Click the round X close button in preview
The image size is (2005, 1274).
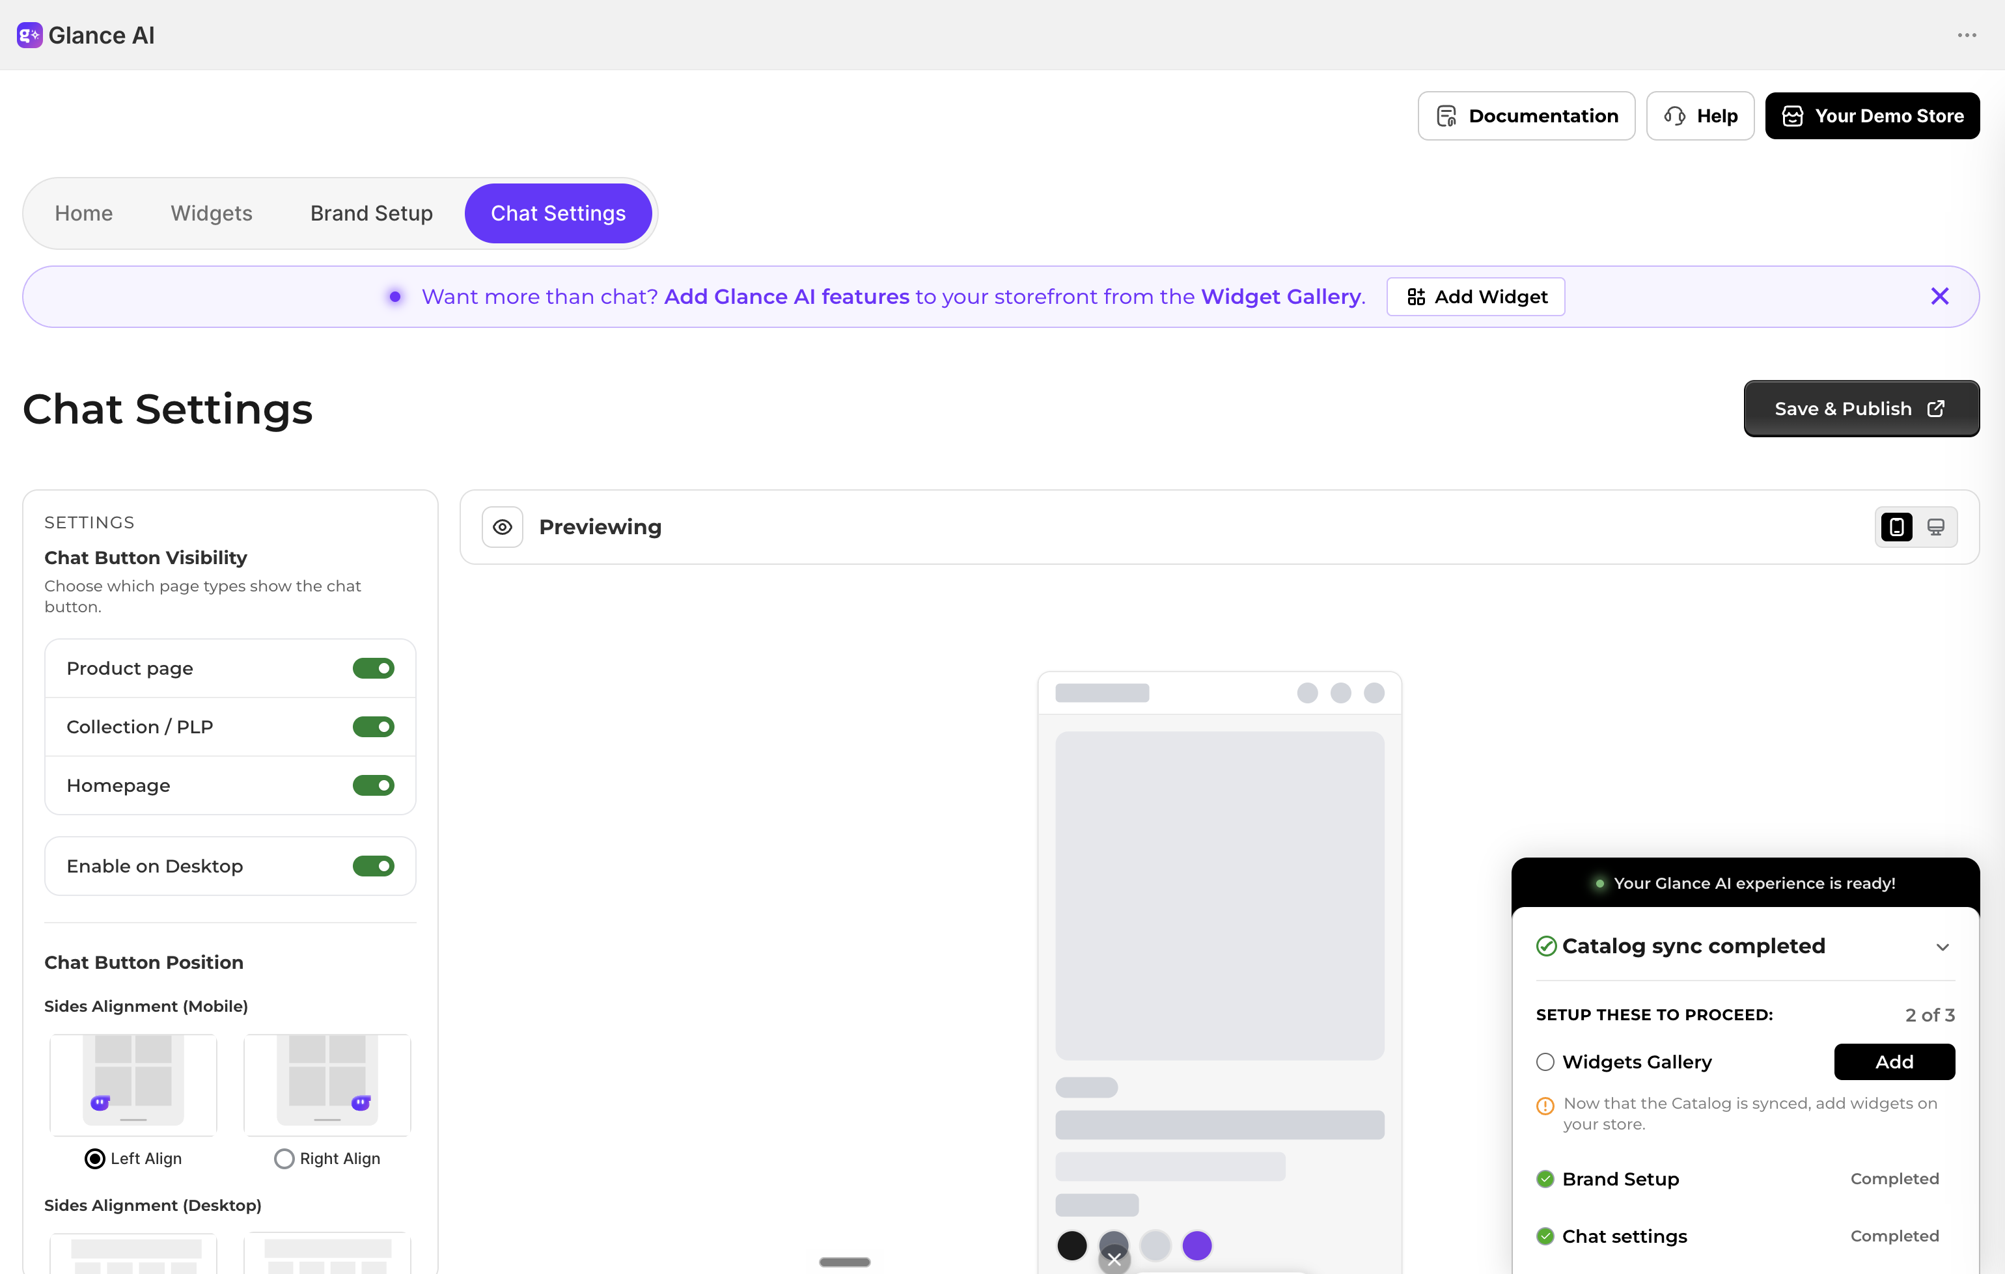(x=1114, y=1260)
